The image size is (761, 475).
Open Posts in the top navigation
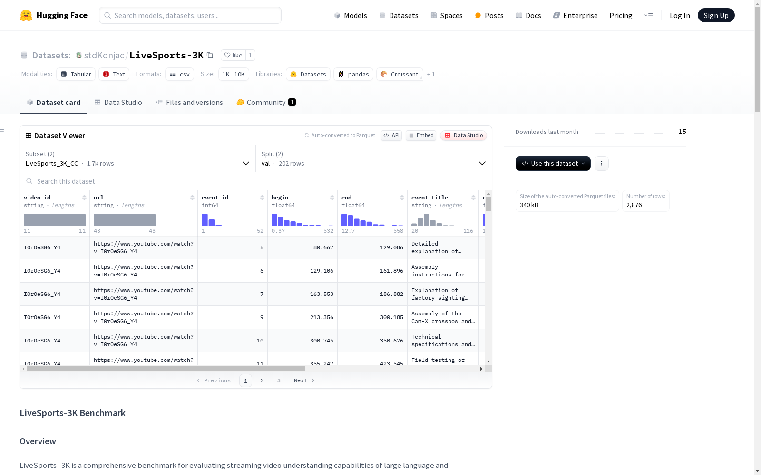pyautogui.click(x=489, y=15)
